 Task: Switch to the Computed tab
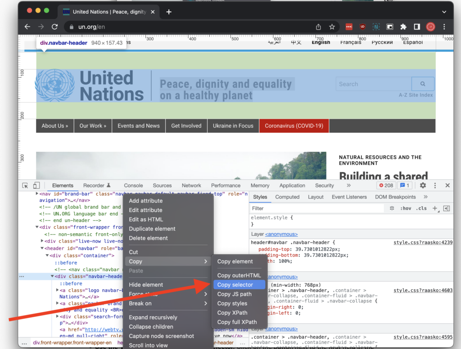coord(287,197)
